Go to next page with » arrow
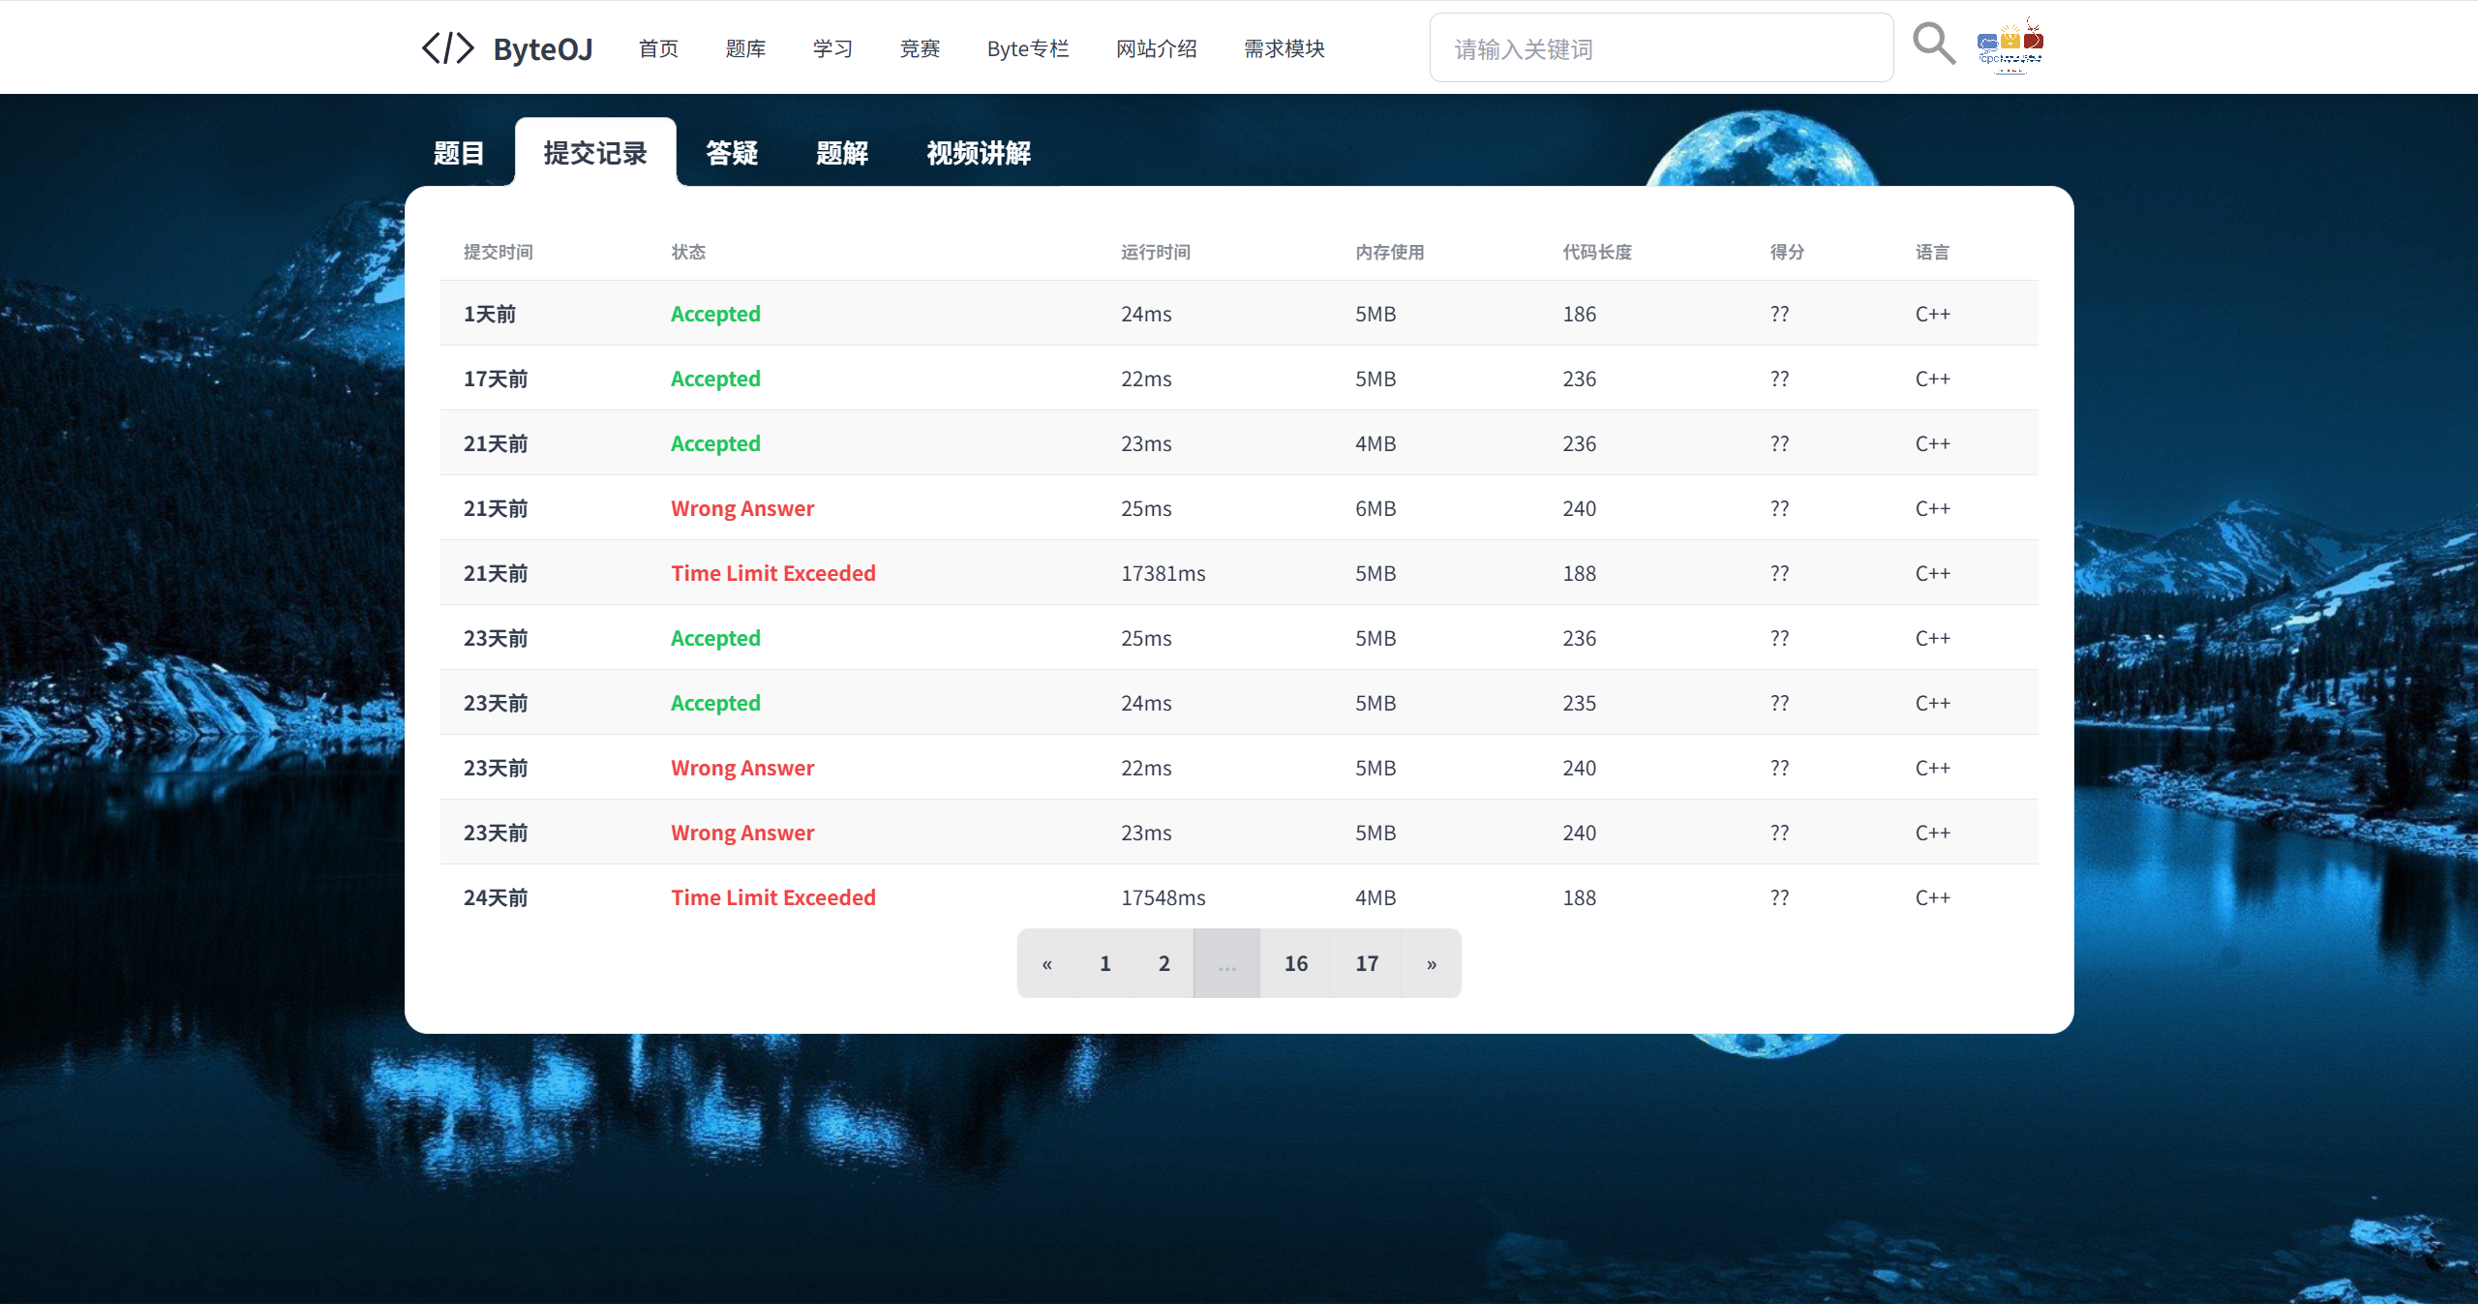This screenshot has width=2478, height=1304. click(x=1431, y=963)
